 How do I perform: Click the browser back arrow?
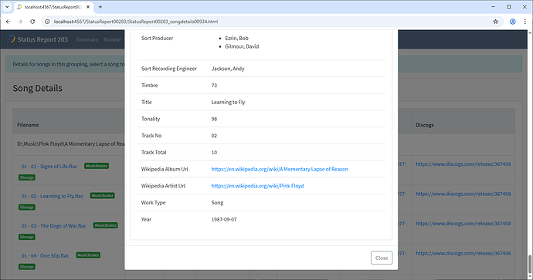tap(8, 22)
